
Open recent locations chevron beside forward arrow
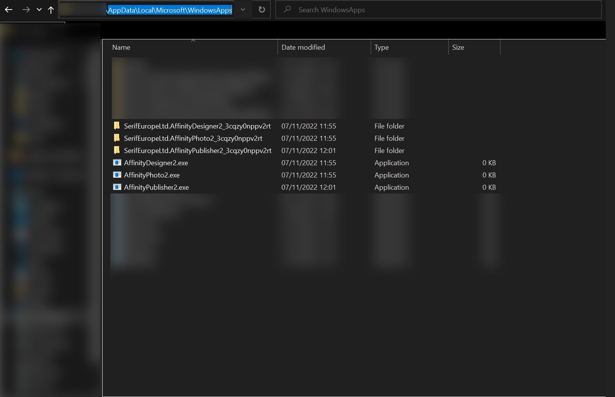(39, 10)
